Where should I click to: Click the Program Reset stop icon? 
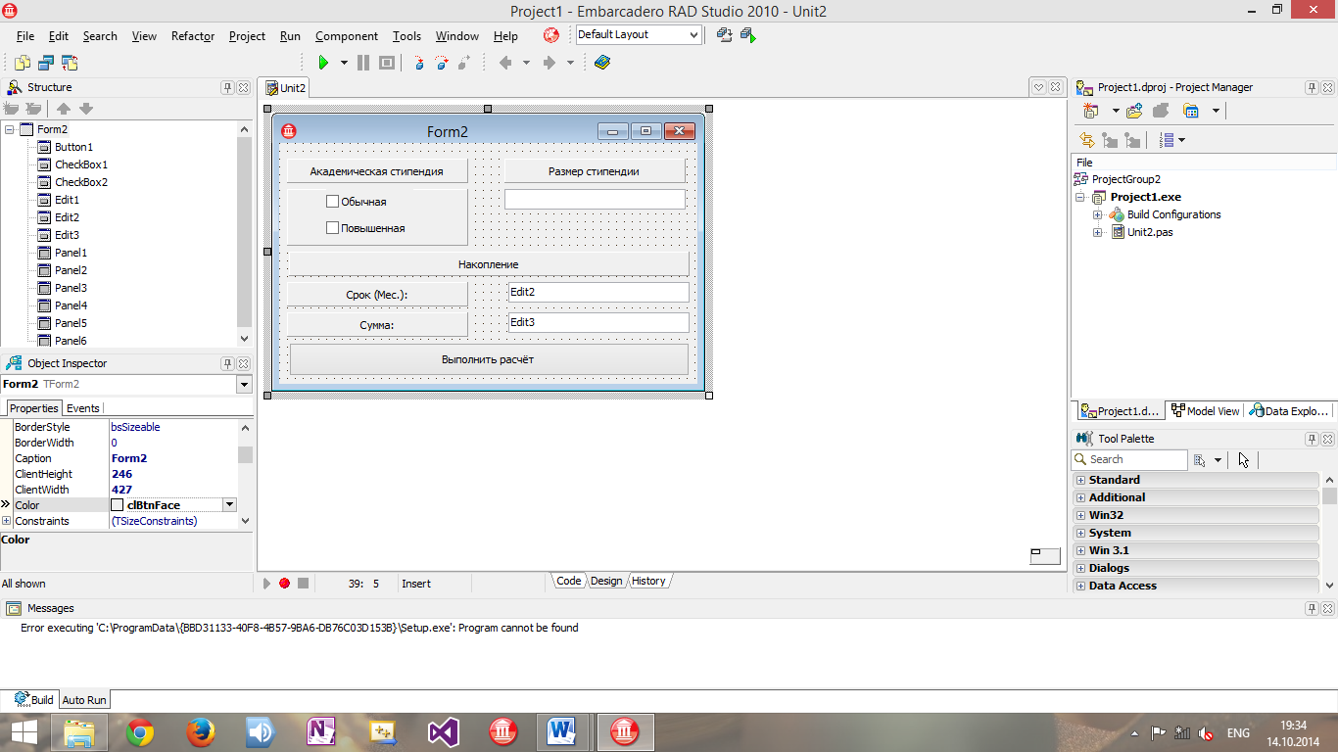click(387, 63)
